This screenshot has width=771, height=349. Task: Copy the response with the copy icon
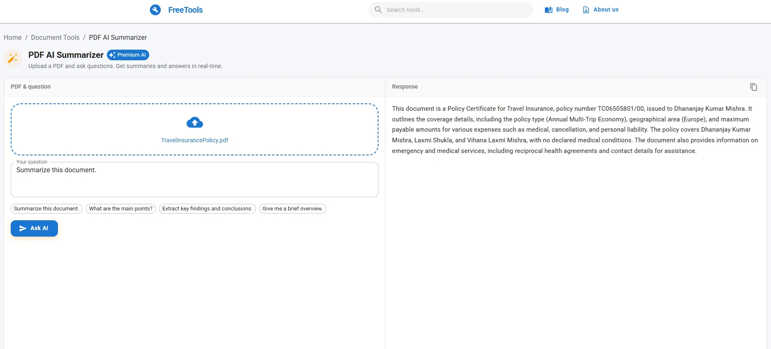[753, 87]
